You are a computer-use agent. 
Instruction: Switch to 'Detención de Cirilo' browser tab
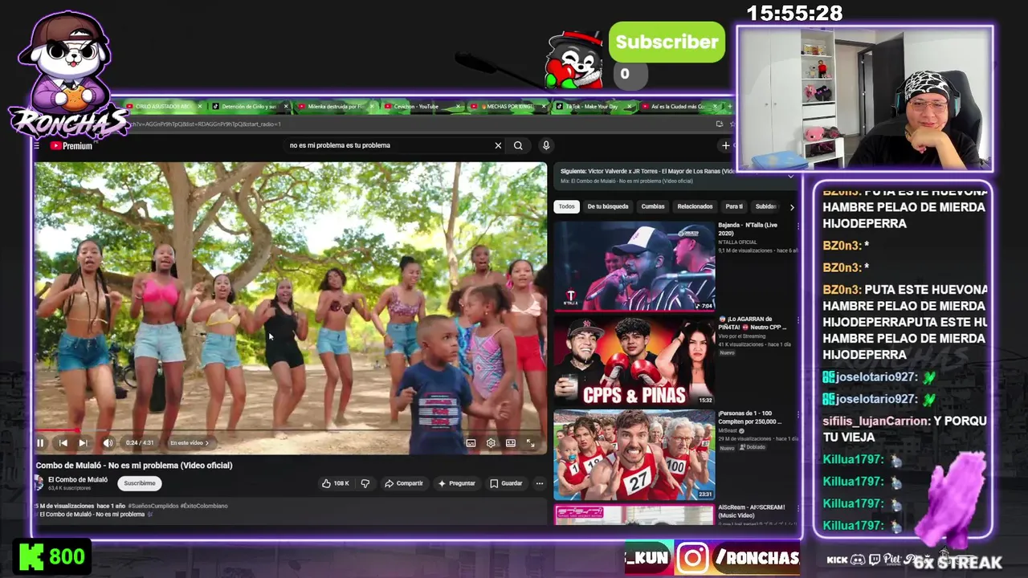tap(248, 107)
